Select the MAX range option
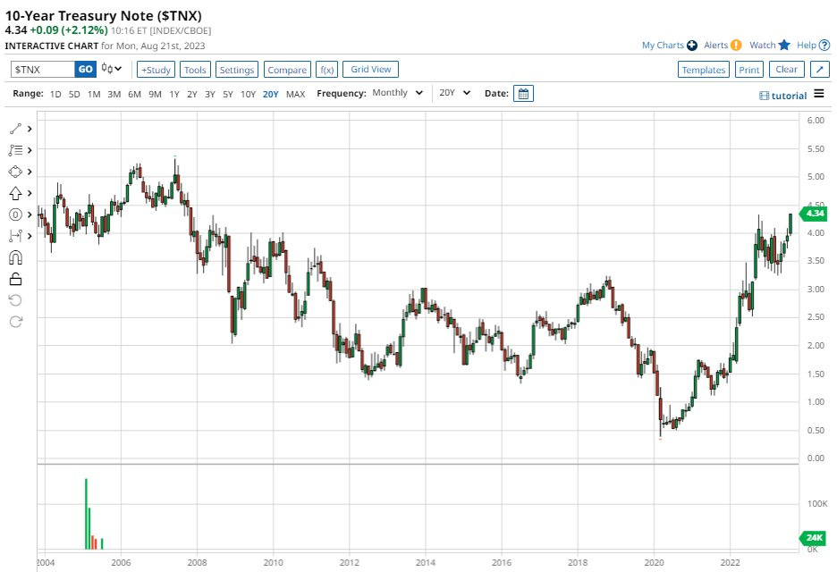Screen dimensions: 837x580 pos(295,94)
